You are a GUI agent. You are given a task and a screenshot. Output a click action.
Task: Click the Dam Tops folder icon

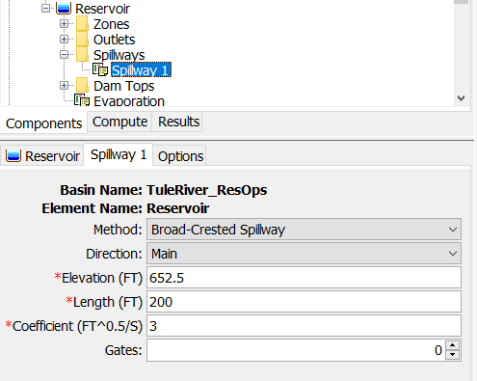click(82, 85)
